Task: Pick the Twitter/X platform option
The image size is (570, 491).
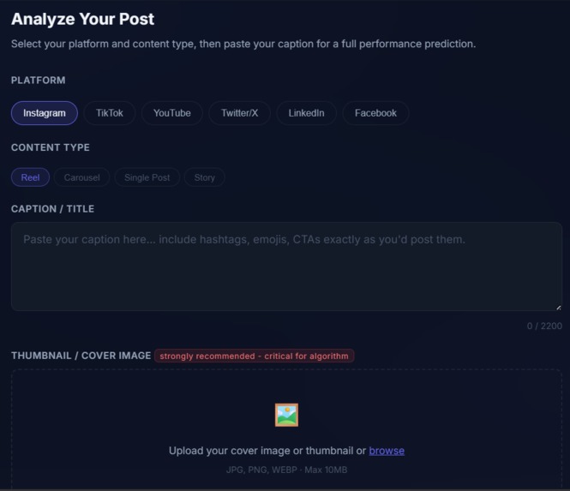Action: (239, 113)
